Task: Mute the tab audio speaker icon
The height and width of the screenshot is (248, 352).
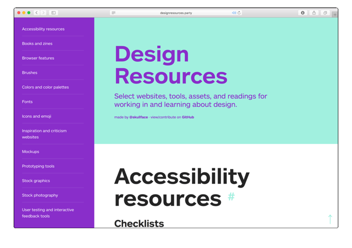Action: click(234, 13)
